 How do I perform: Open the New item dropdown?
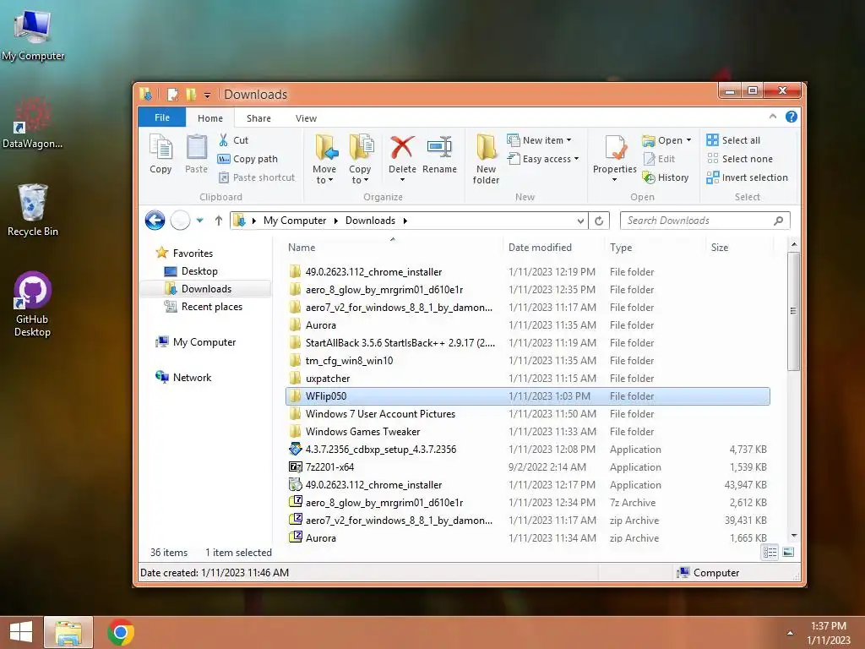coord(540,140)
